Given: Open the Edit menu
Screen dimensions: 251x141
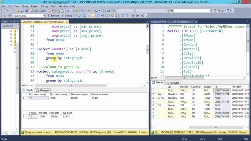Looking at the screenshot, I should click(9, 6).
